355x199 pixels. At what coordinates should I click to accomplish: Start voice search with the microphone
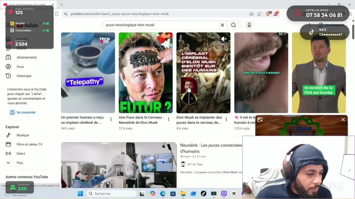pyautogui.click(x=249, y=25)
